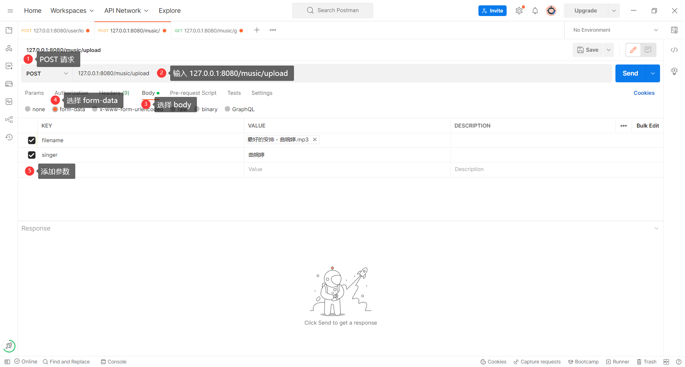The image size is (685, 367).
Task: Open the request Cookies link
Action: (644, 93)
